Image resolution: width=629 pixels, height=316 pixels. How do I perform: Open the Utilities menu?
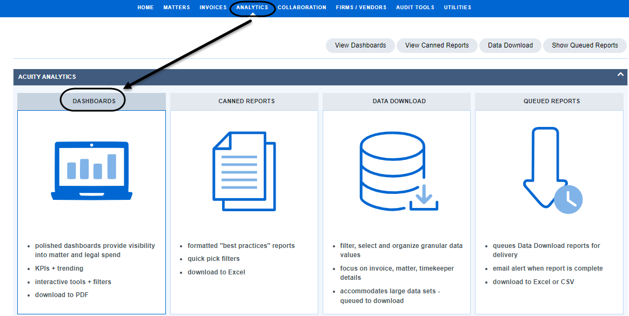(457, 7)
